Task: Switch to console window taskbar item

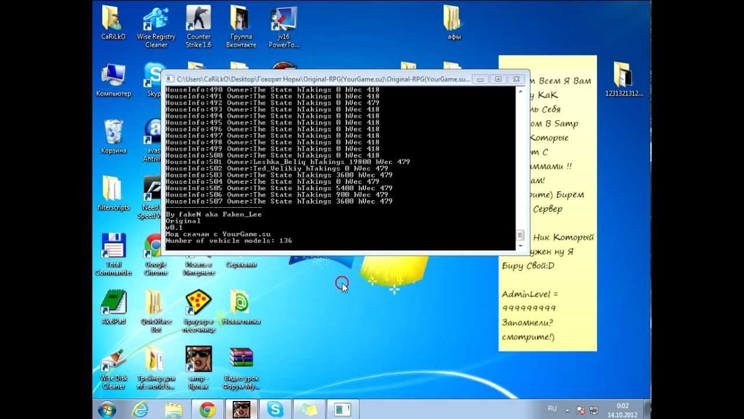Action: pyautogui.click(x=342, y=409)
